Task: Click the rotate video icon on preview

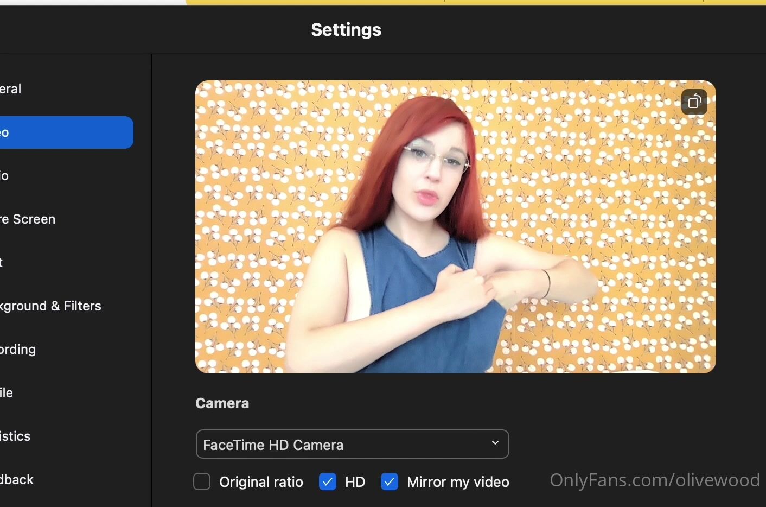Action: (x=694, y=102)
